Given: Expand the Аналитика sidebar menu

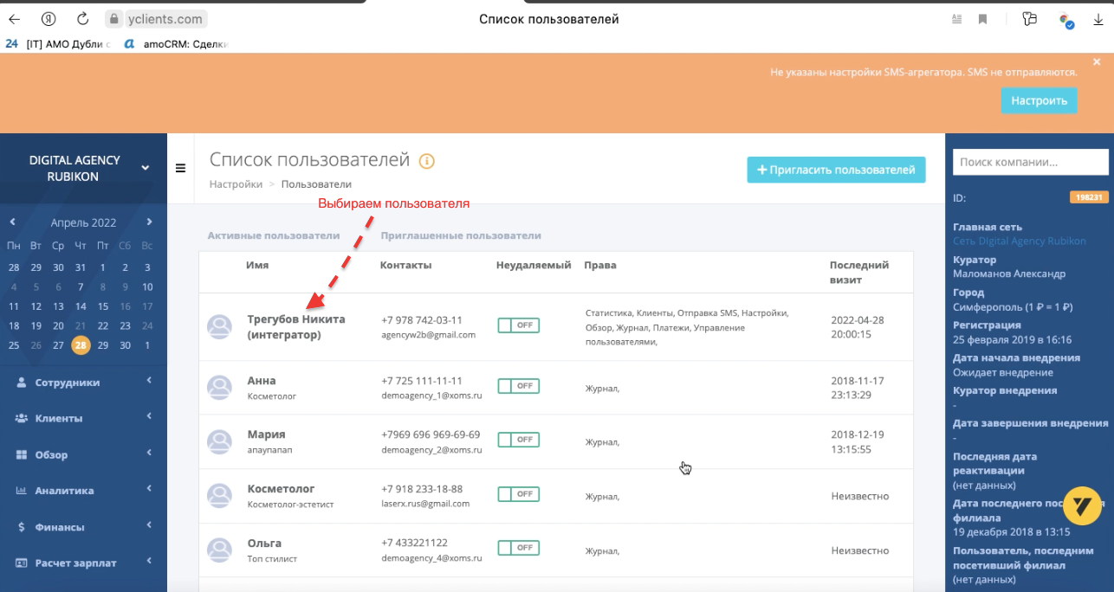Looking at the screenshot, I should 83,490.
